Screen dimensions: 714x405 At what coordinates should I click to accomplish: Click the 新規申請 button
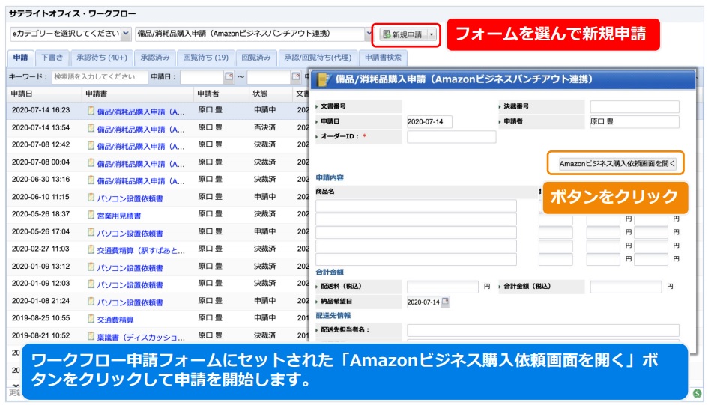click(403, 34)
